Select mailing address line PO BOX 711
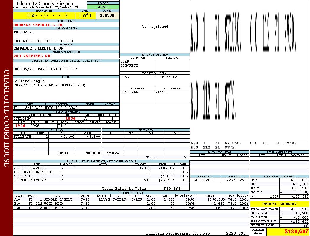Viewport: 310px width, 236px height. 25,32
